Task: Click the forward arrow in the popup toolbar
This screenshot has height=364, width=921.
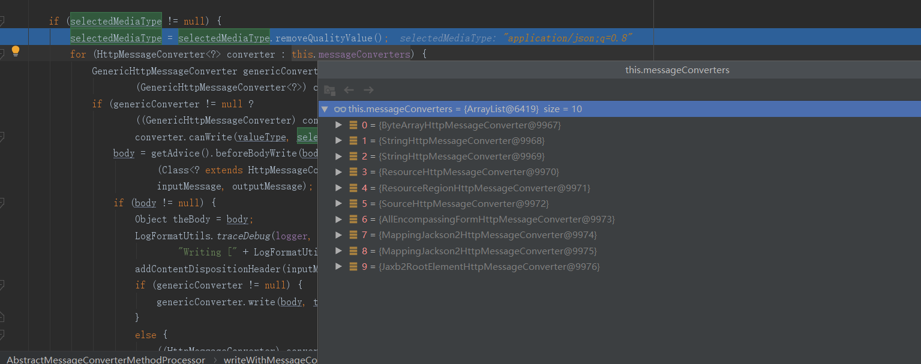Action: point(368,90)
